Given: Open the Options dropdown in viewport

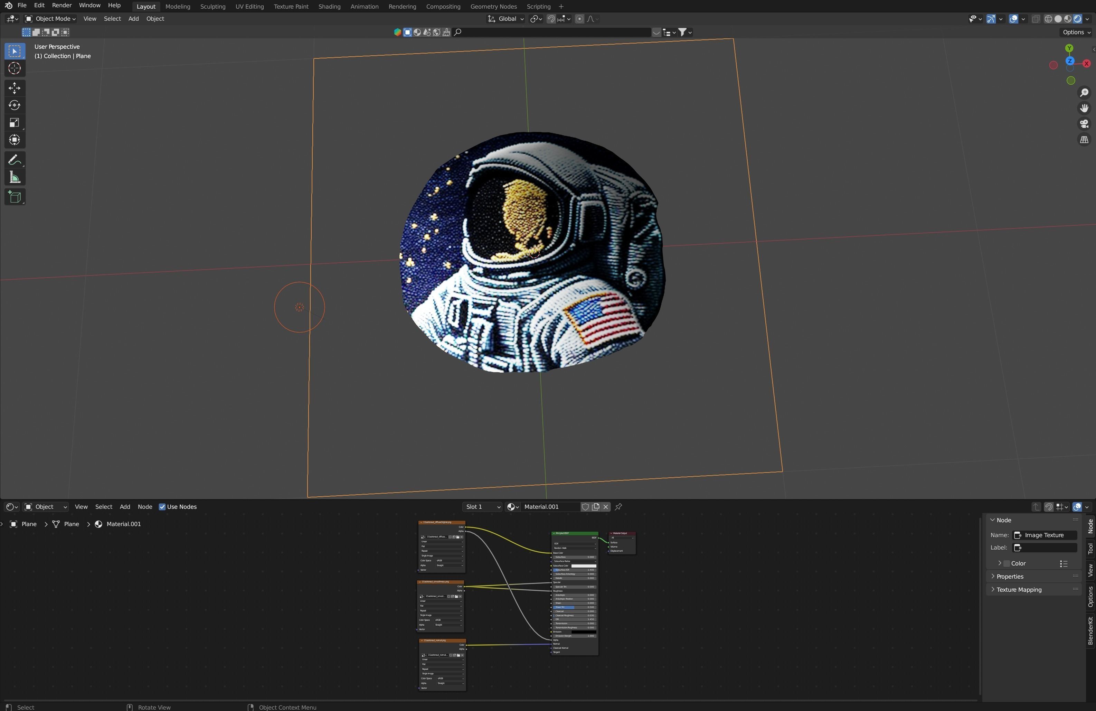Looking at the screenshot, I should [x=1076, y=32].
